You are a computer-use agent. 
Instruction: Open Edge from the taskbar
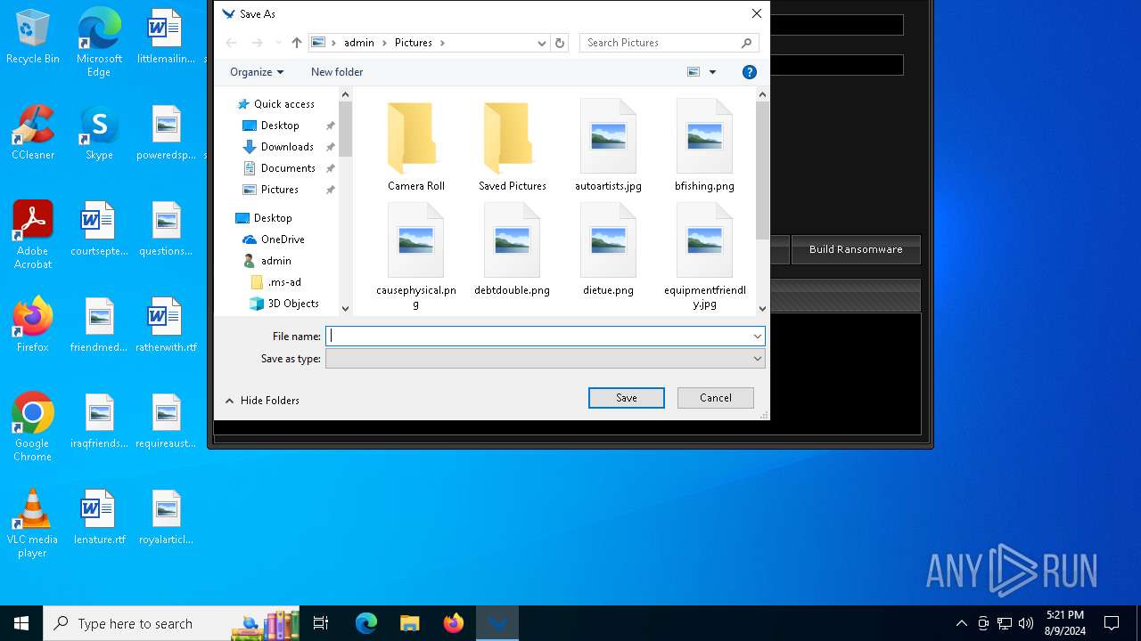(366, 623)
